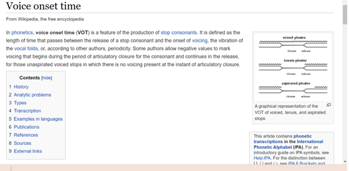Open Publications in contents

tap(27, 127)
